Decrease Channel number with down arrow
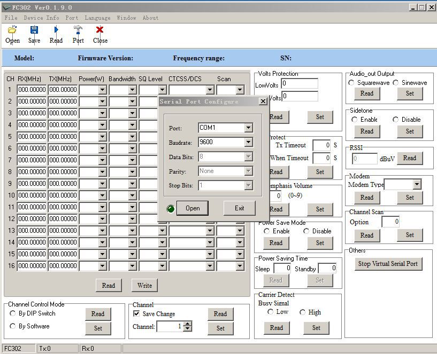The width and height of the screenshot is (437, 354). (x=188, y=329)
